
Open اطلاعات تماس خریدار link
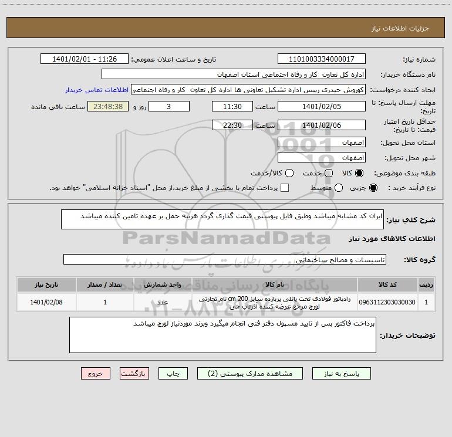[x=97, y=90]
